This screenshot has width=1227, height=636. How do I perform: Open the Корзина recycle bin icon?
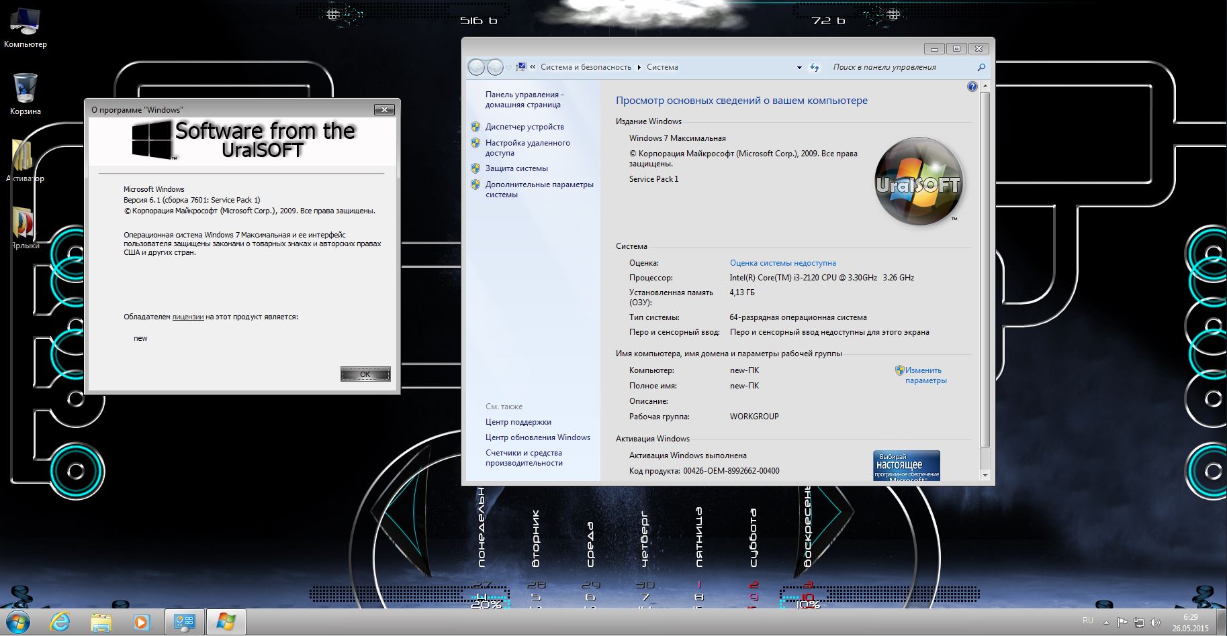point(26,95)
